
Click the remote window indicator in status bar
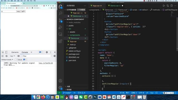point(59,93)
